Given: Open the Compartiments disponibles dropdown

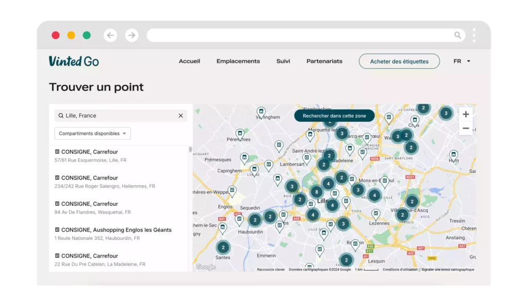Looking at the screenshot, I should tap(93, 134).
